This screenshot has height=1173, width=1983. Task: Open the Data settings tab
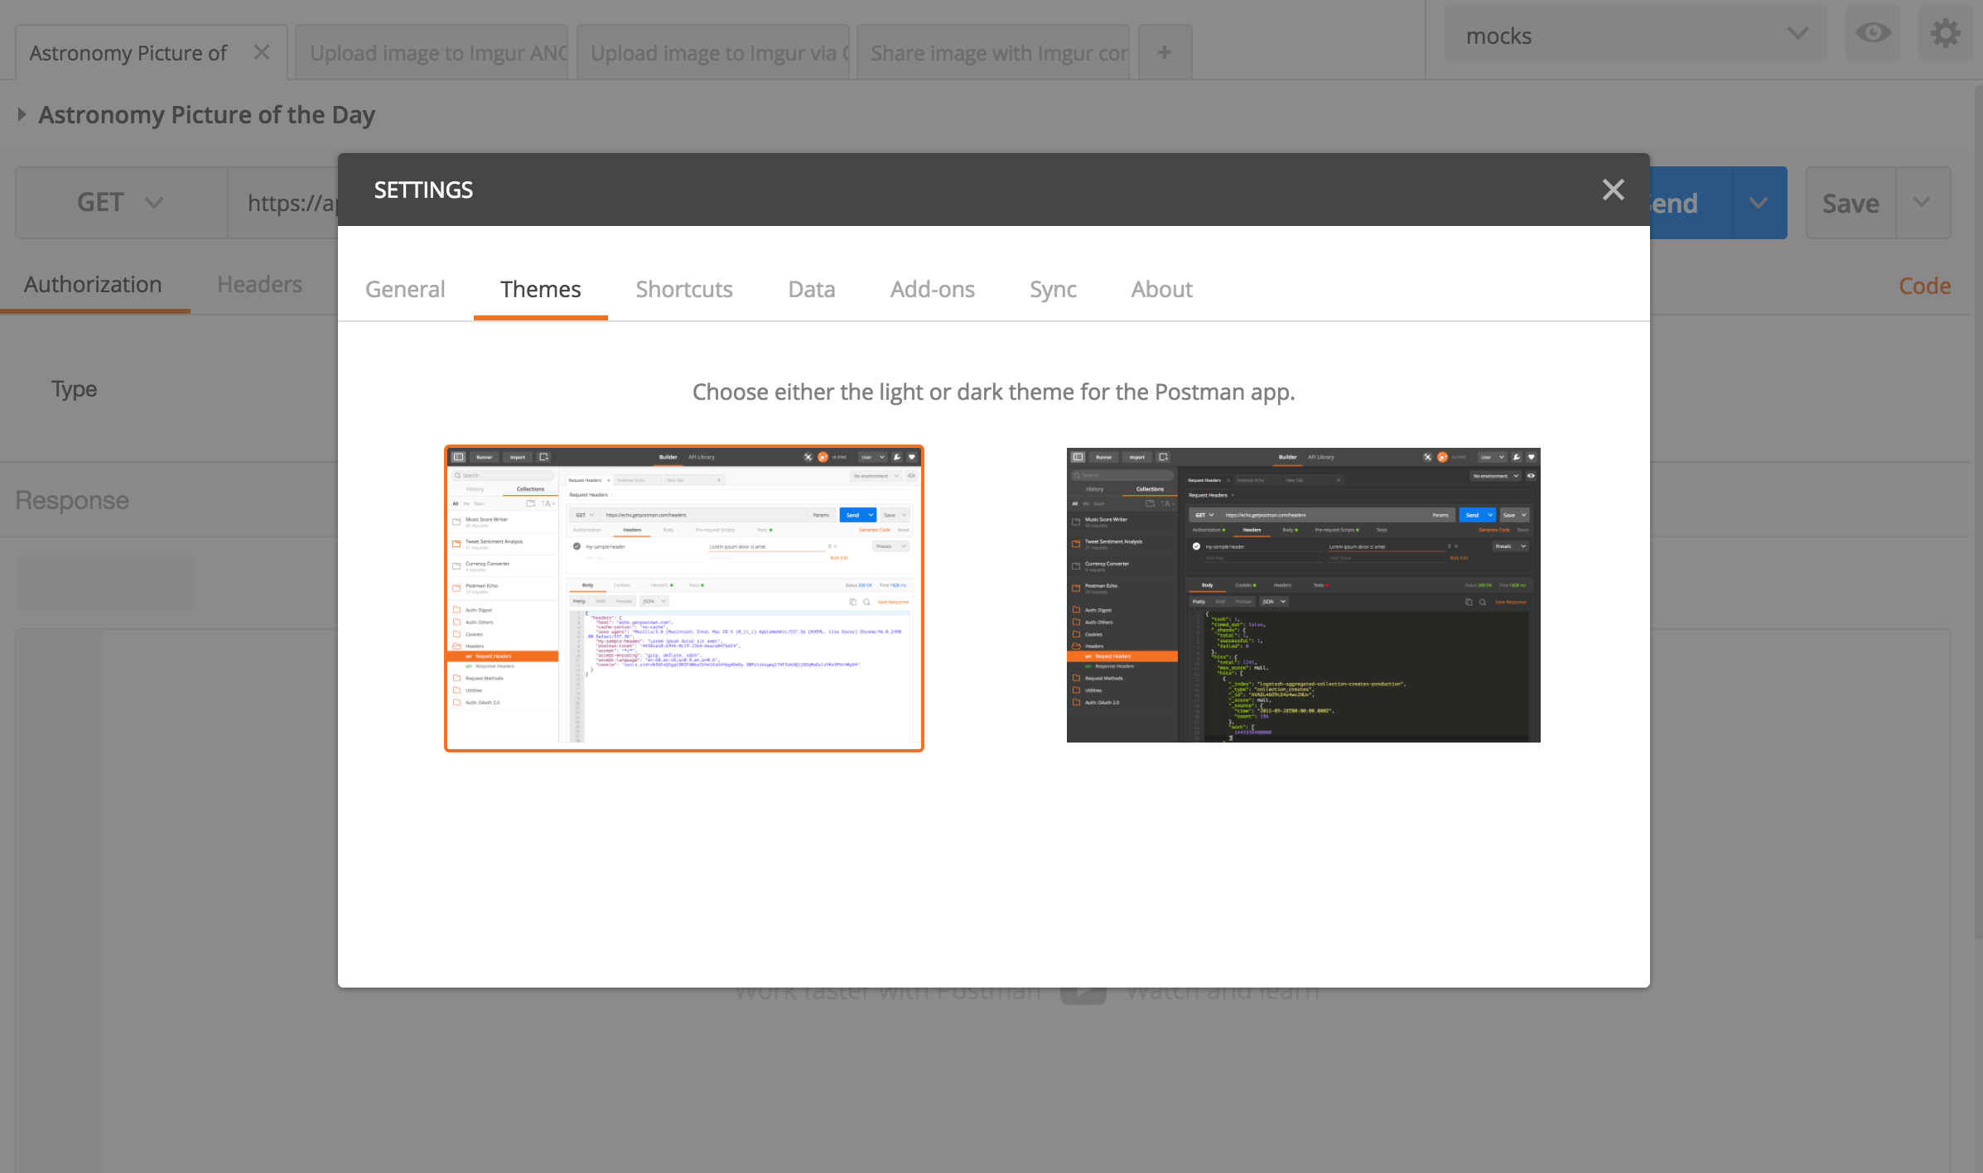[811, 289]
